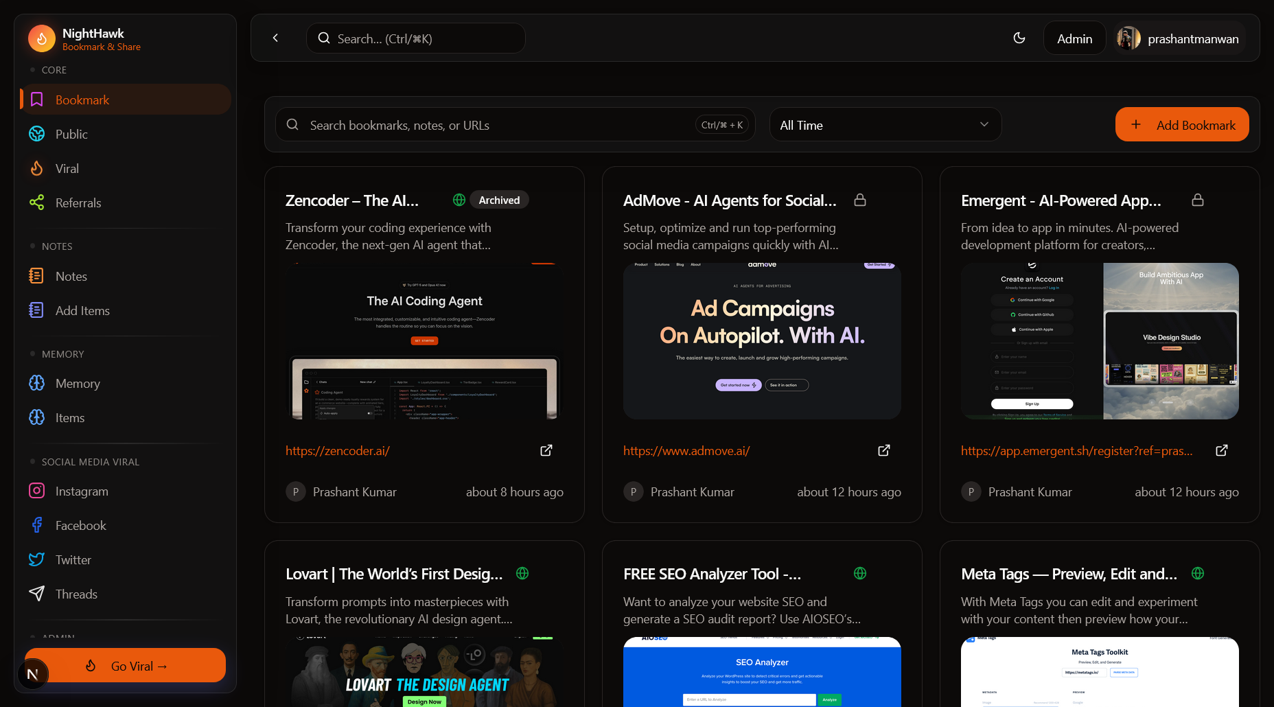Open external link icon for Zencoder bookmark
The image size is (1274, 707).
tap(546, 450)
